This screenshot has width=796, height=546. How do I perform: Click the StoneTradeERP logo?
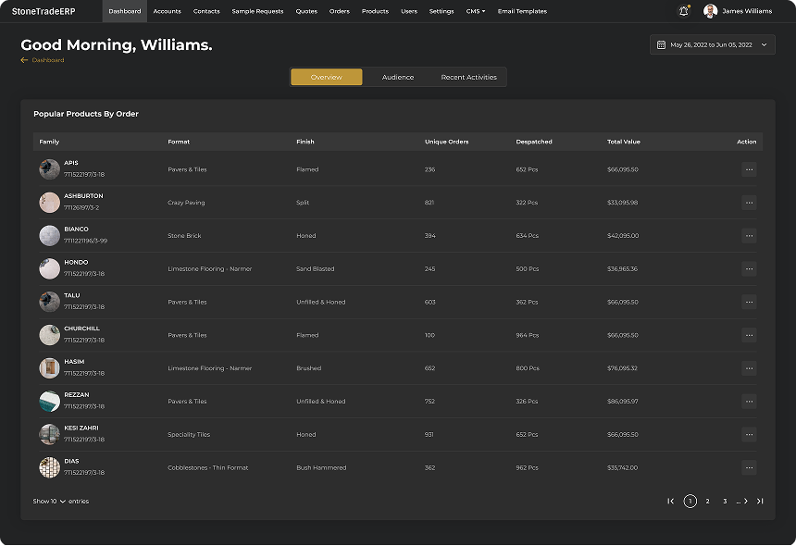coord(44,11)
